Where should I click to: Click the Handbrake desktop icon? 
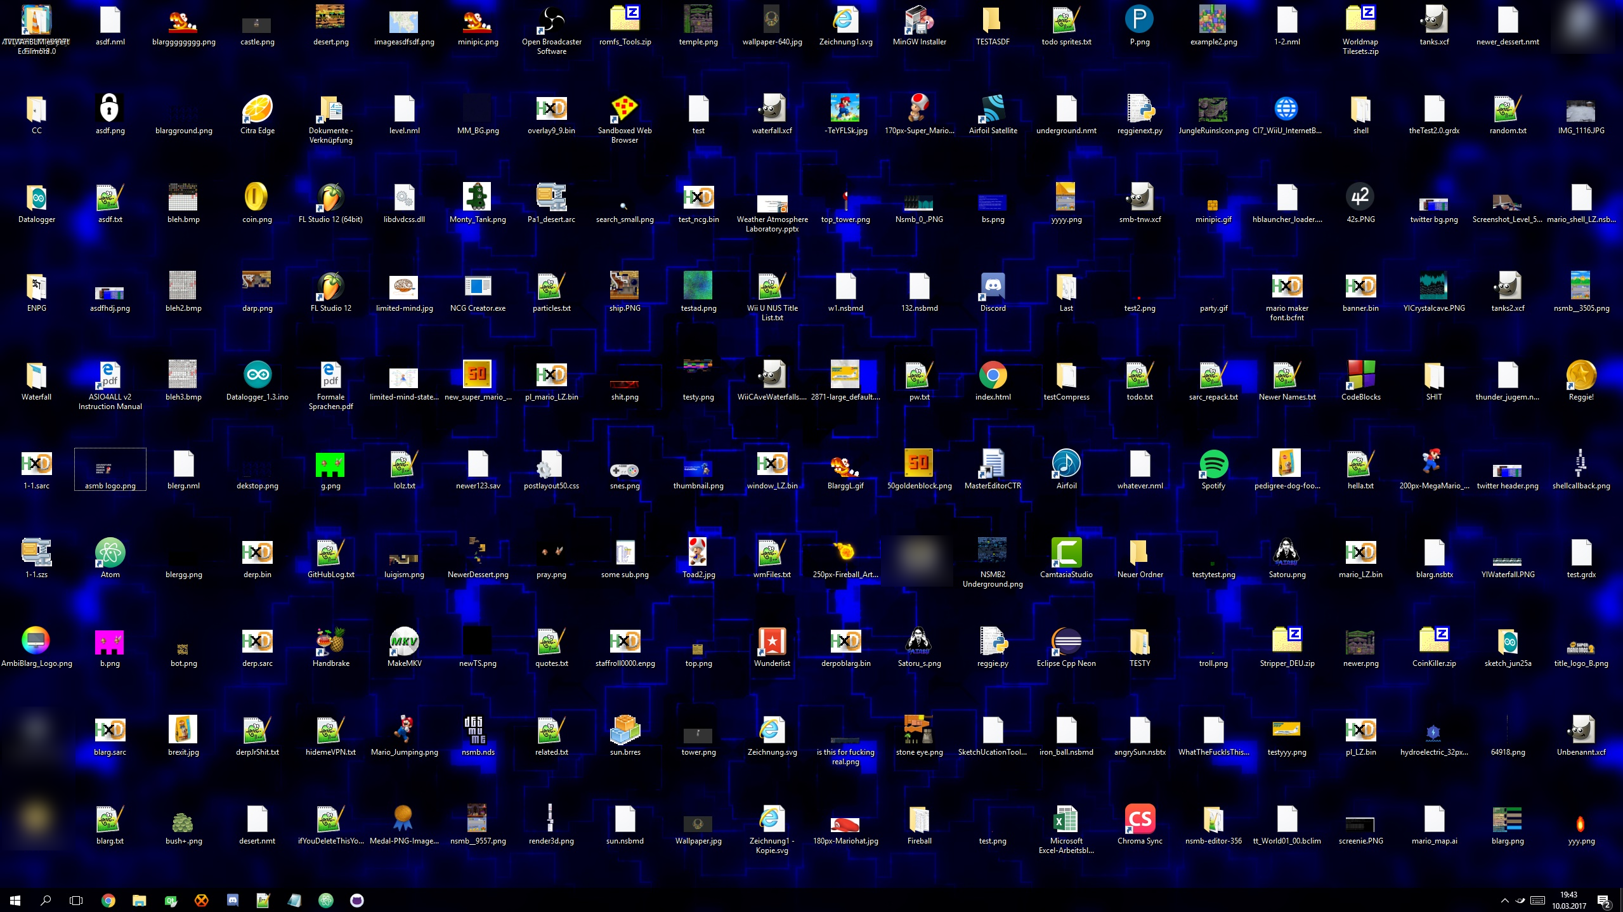coord(330,642)
